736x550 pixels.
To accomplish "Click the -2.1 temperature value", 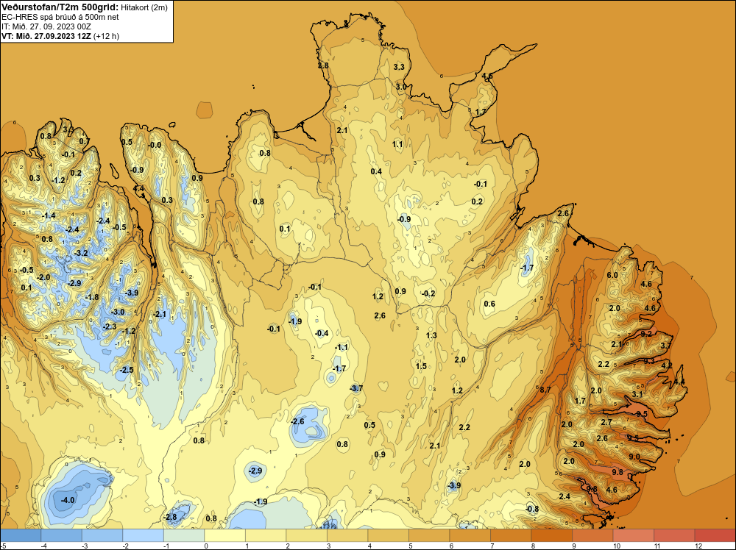I will click(x=160, y=314).
